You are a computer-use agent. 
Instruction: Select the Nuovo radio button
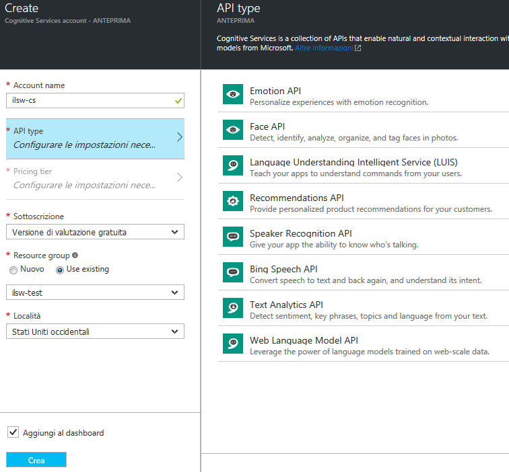[13, 270]
